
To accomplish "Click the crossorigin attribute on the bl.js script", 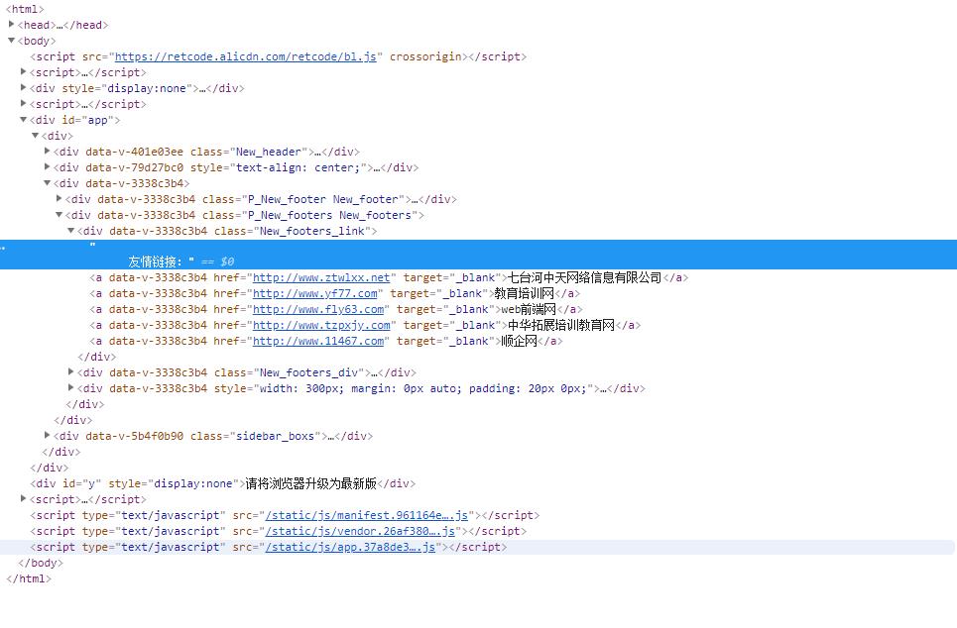I will click(425, 56).
